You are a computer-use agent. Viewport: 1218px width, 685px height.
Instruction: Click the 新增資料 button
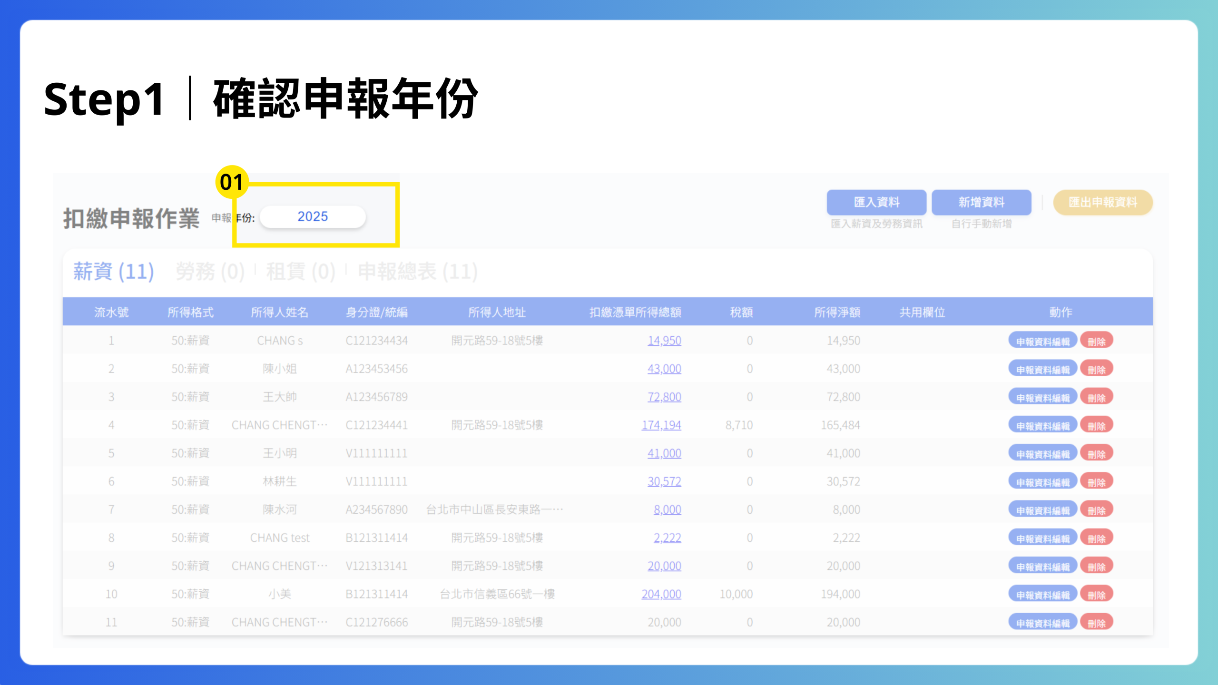click(981, 202)
